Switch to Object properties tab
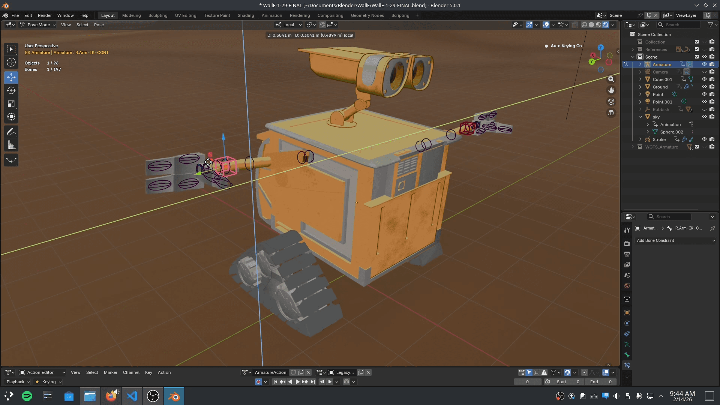The width and height of the screenshot is (720, 405). click(627, 312)
